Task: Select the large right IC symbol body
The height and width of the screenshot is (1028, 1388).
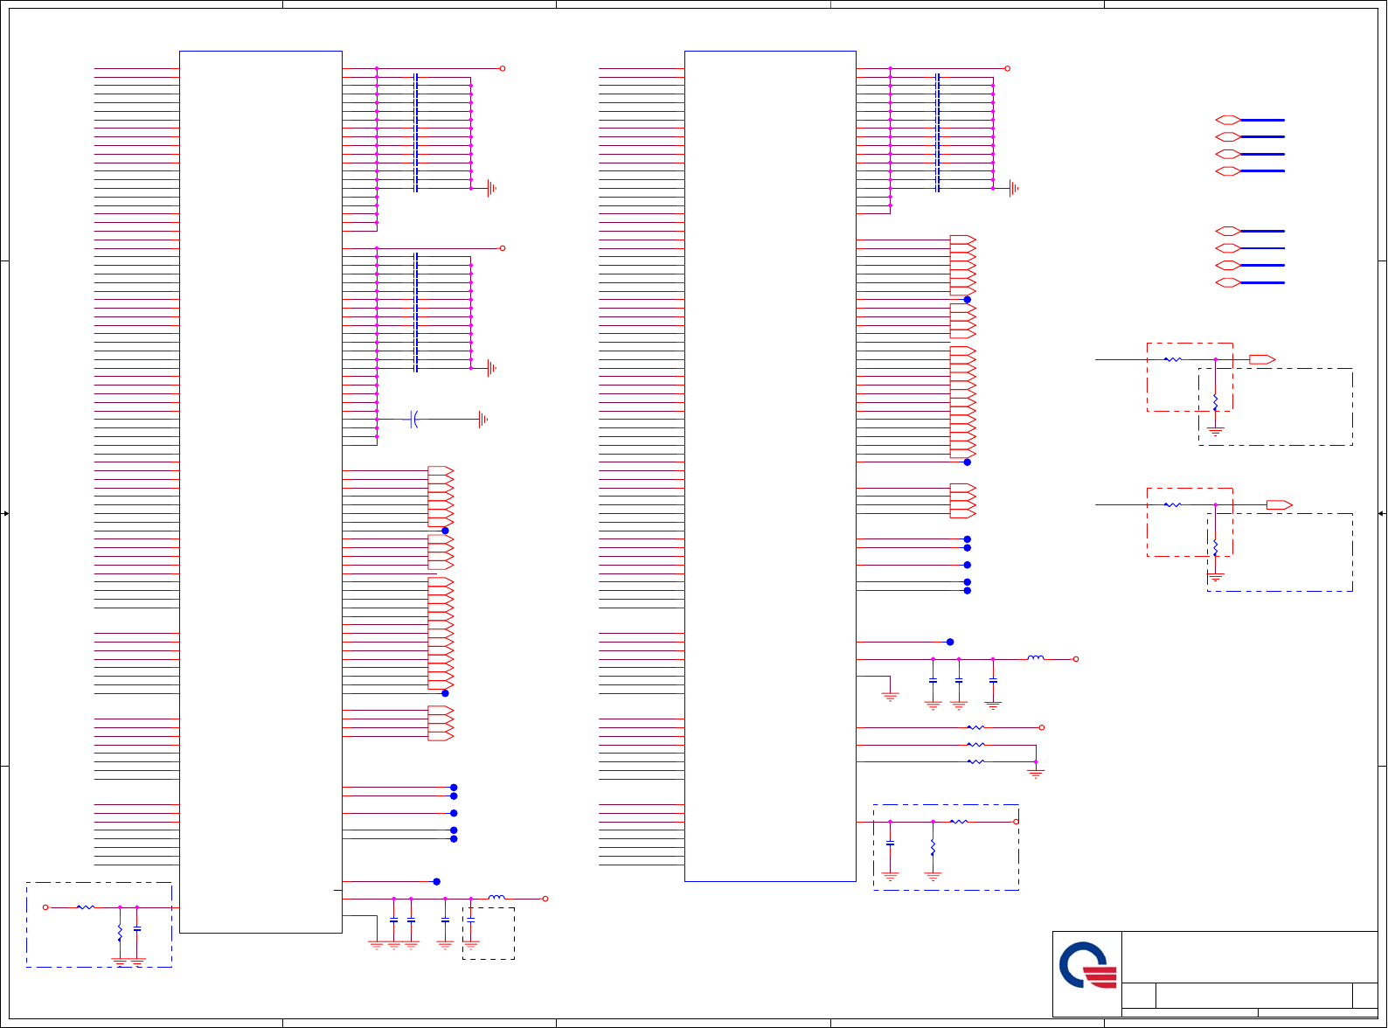Action: [x=770, y=466]
